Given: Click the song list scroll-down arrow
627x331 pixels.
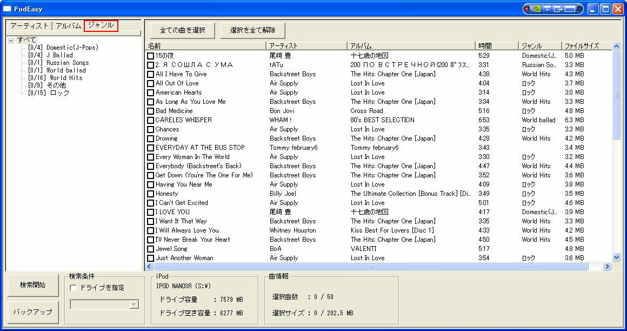Looking at the screenshot, I should pos(616,258).
